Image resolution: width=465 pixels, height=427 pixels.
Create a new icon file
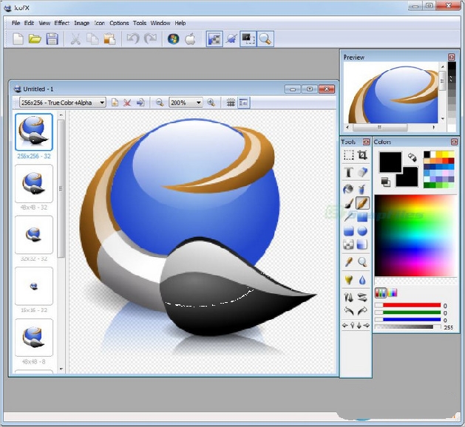click(18, 39)
